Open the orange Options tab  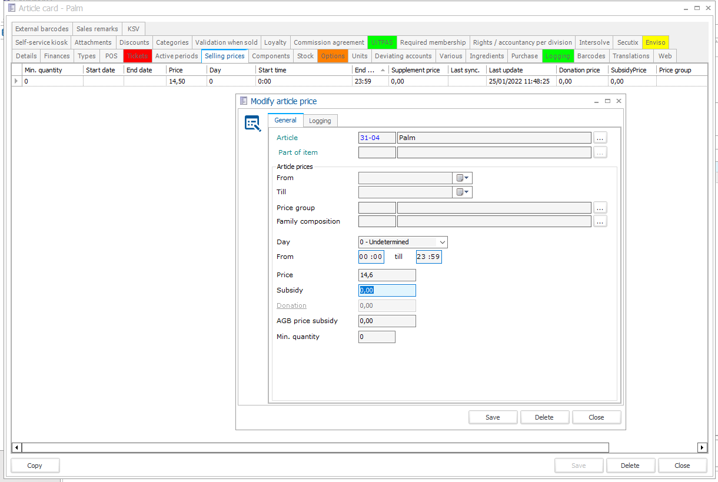pyautogui.click(x=333, y=56)
